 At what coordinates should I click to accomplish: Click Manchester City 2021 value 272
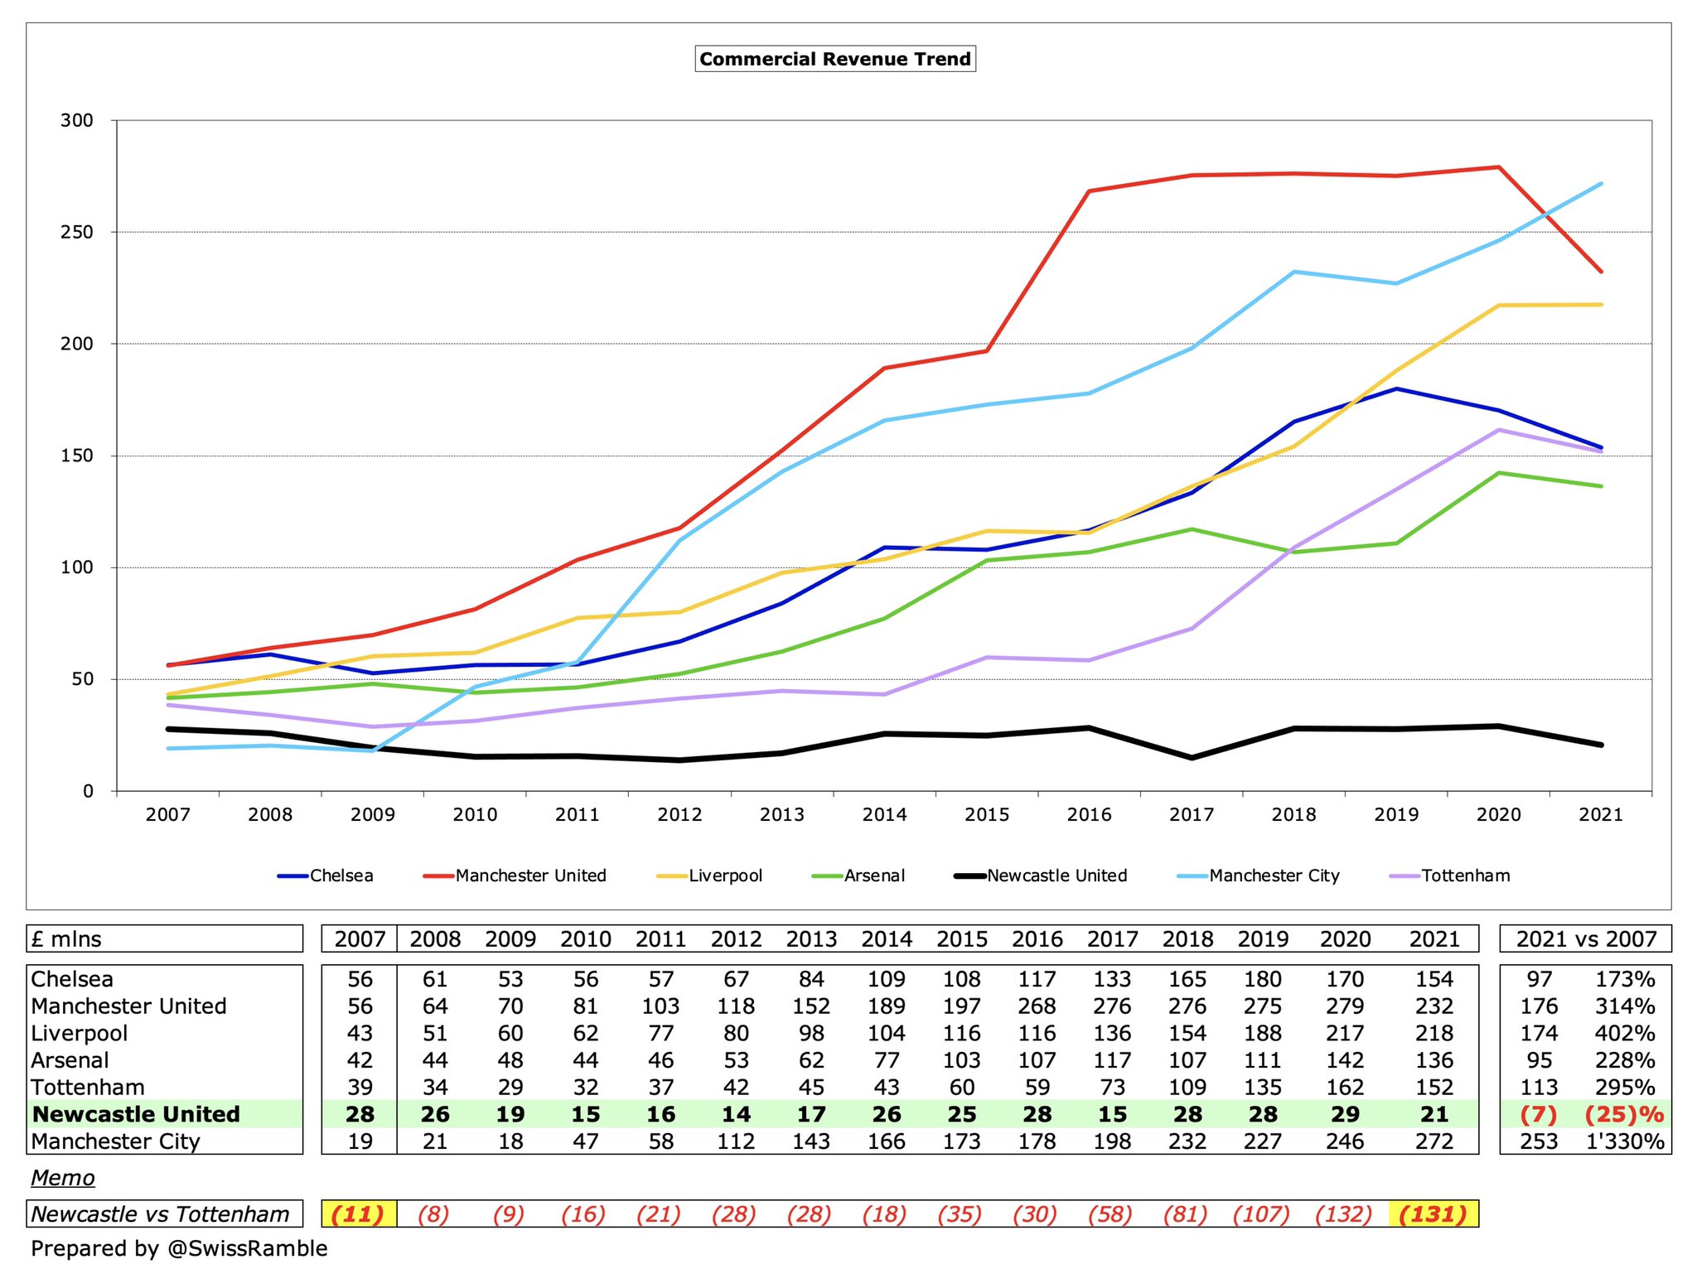point(1434,1141)
